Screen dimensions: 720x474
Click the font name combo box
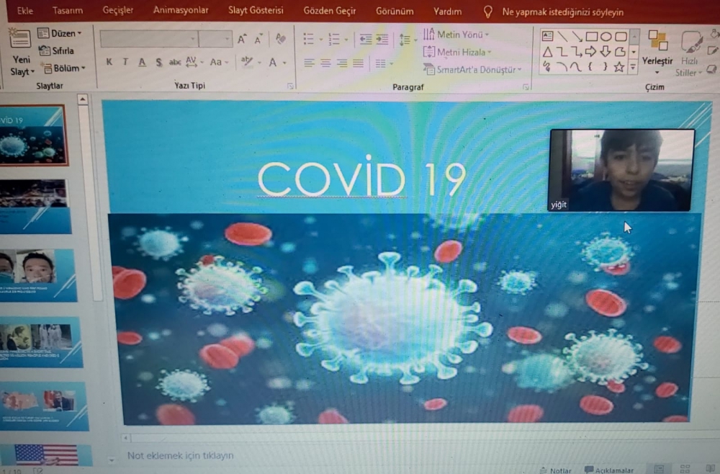click(x=149, y=39)
